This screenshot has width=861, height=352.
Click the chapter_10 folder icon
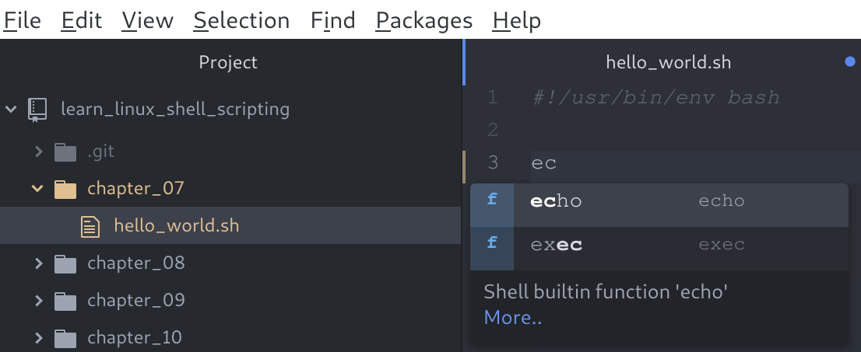tap(65, 338)
